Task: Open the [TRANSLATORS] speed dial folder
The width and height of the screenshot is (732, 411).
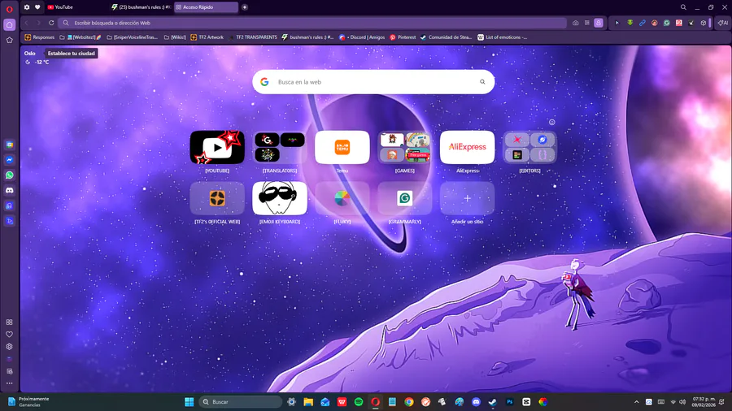Action: (x=280, y=147)
